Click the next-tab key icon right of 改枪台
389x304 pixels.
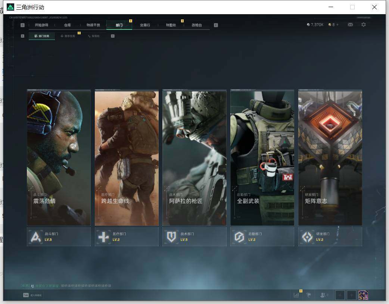point(216,25)
